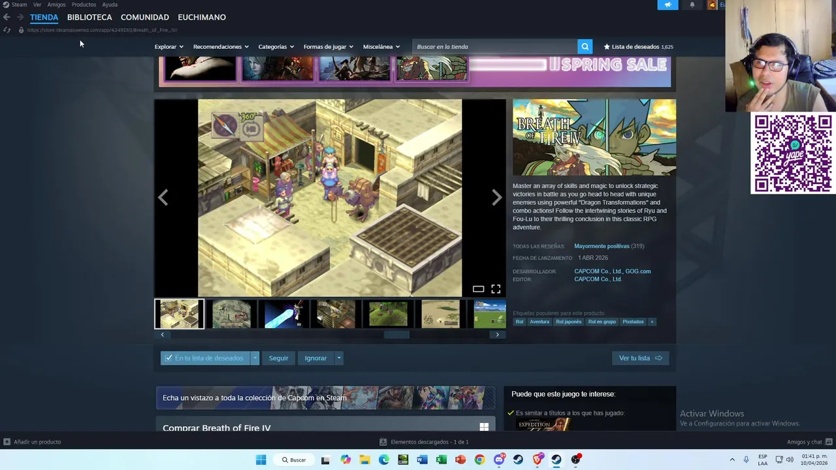Screen dimensions: 836x470
Task: Open PowerPoint from the taskbar
Action: click(460, 460)
